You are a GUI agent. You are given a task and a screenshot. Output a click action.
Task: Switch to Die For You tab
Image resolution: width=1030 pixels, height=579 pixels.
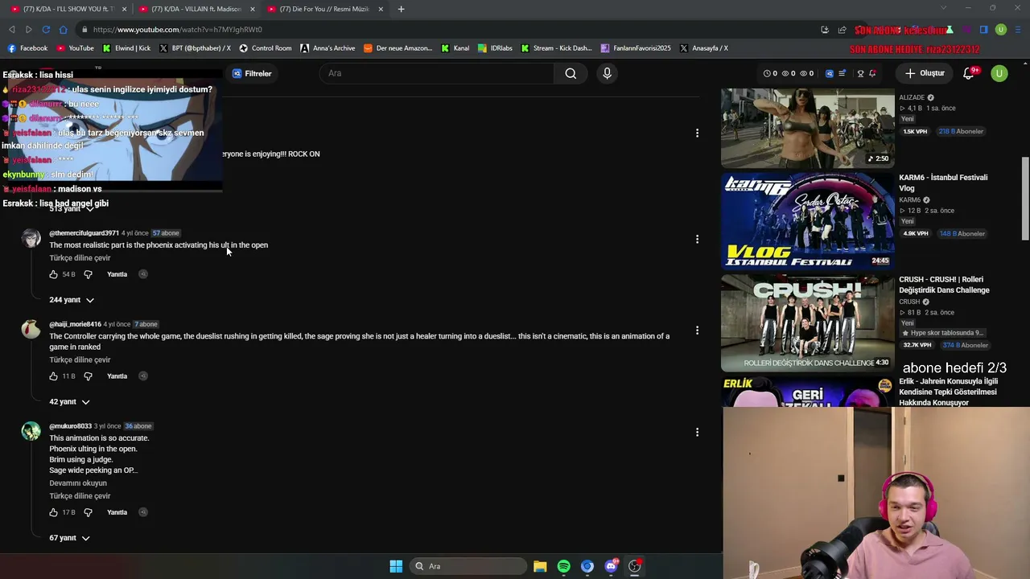pos(323,9)
